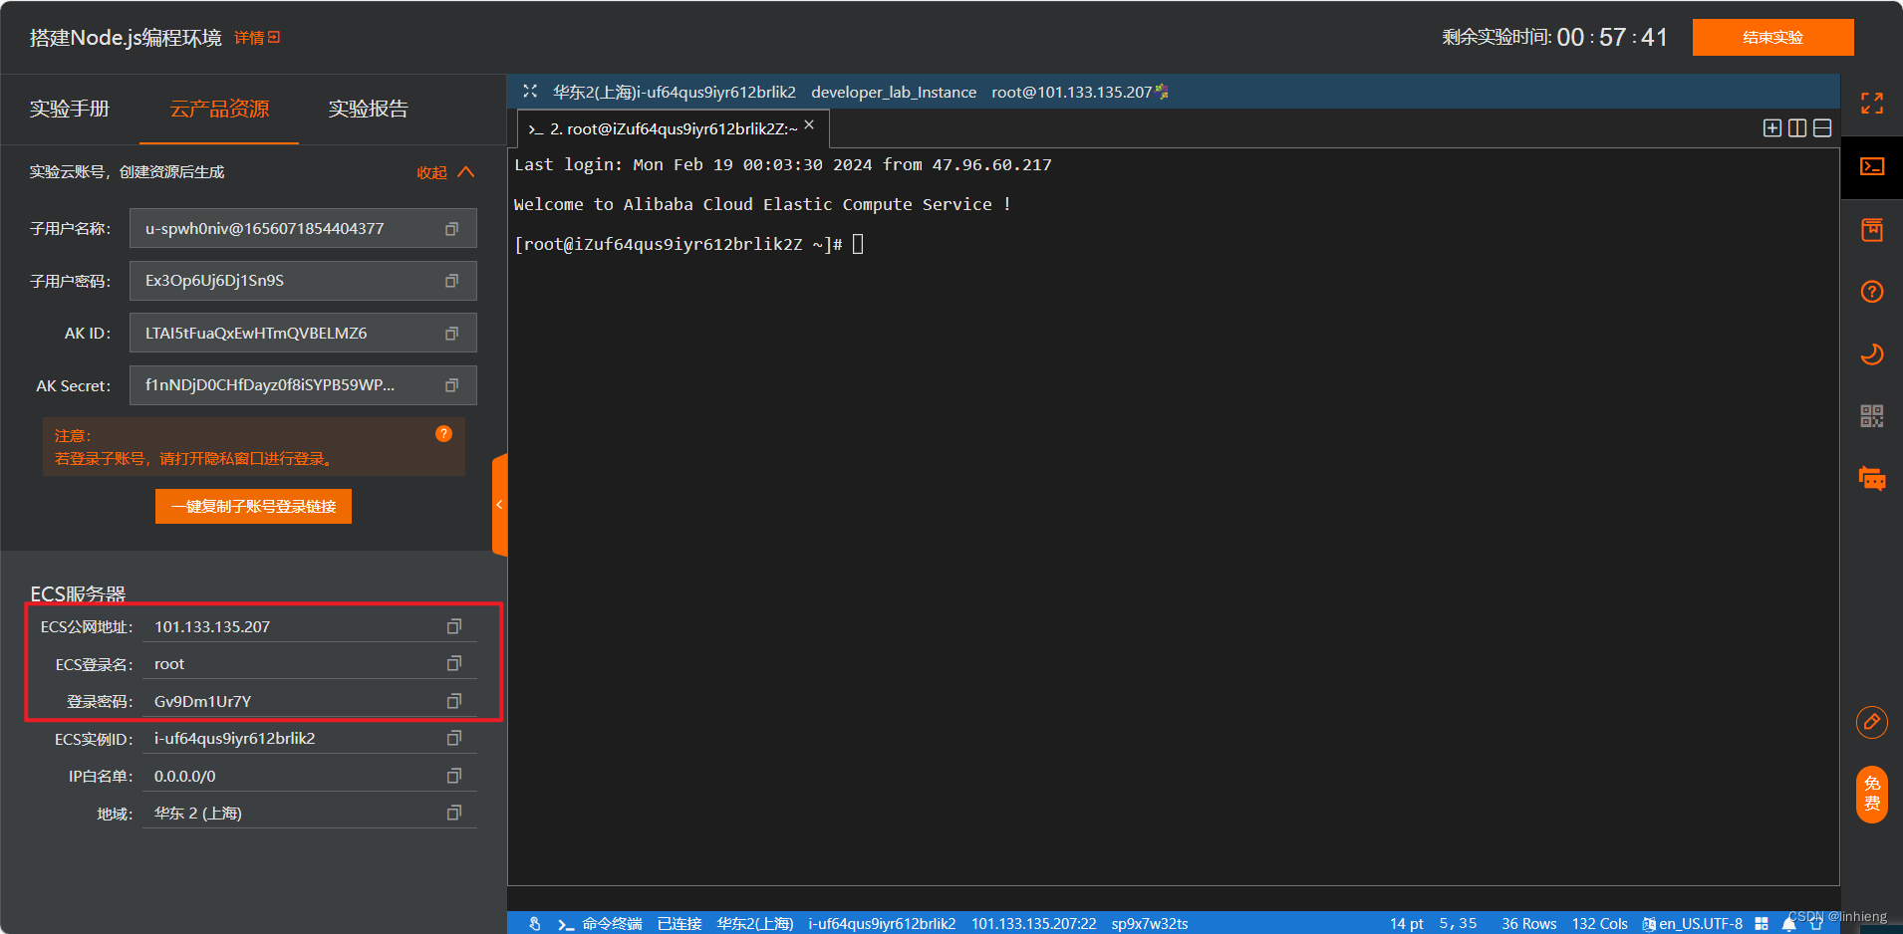1903x934 pixels.
Task: Open help from the right sidebar question icon
Action: coord(1872,292)
